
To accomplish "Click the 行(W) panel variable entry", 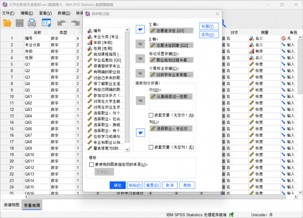I will click(x=172, y=97).
